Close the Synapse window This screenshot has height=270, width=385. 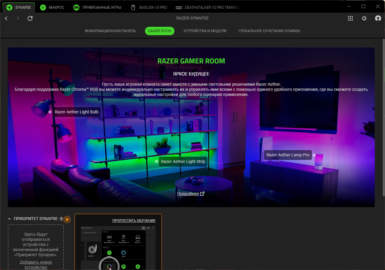(378, 6)
